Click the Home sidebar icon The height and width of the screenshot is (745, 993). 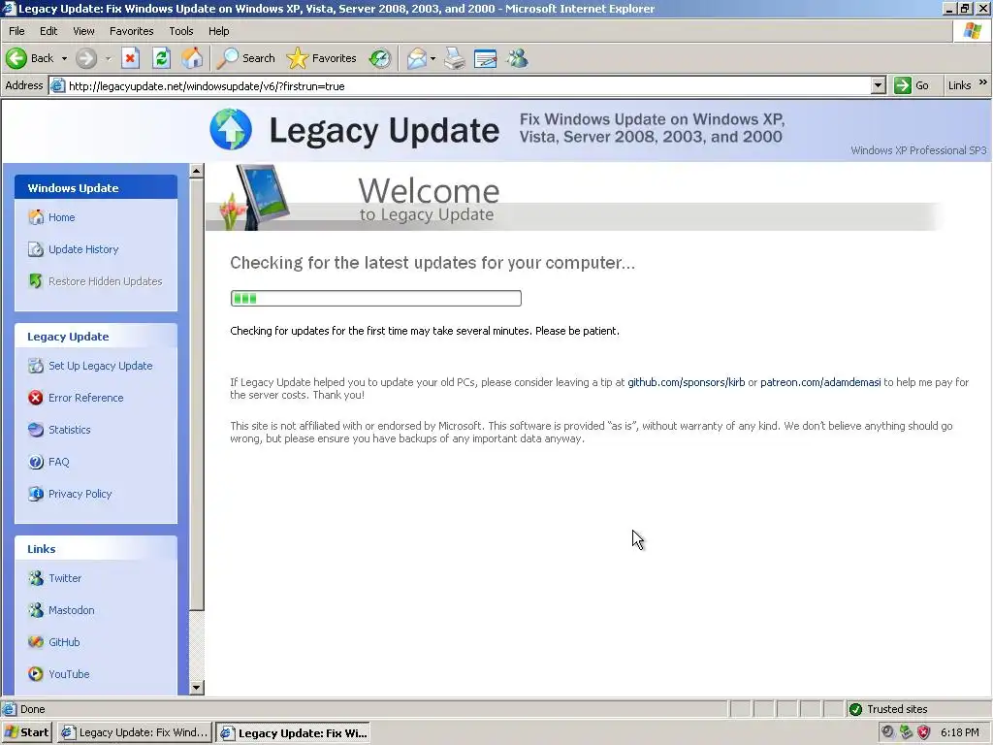[36, 217]
